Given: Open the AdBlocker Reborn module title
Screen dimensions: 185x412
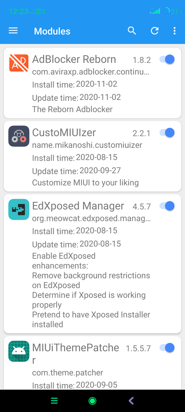Looking at the screenshot, I should tap(74, 60).
